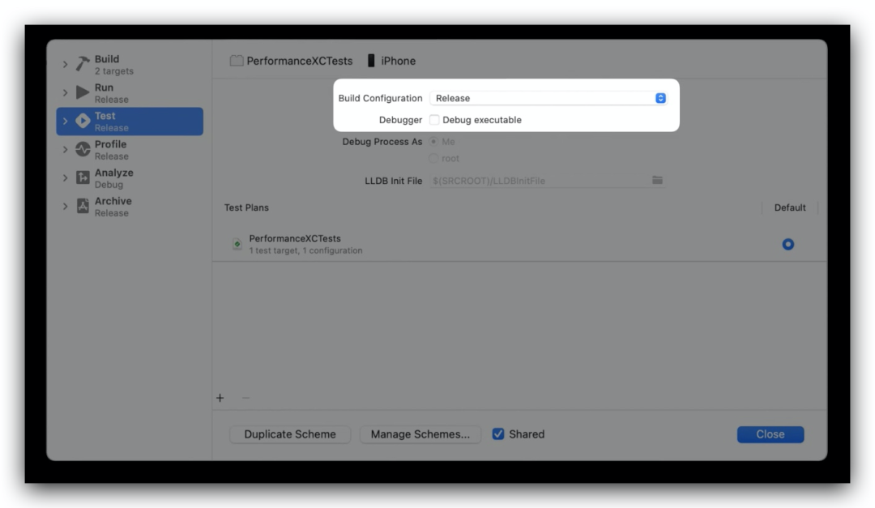Screen dimensions: 875x508
Task: Add a test plan with plus button
Action: tap(220, 398)
